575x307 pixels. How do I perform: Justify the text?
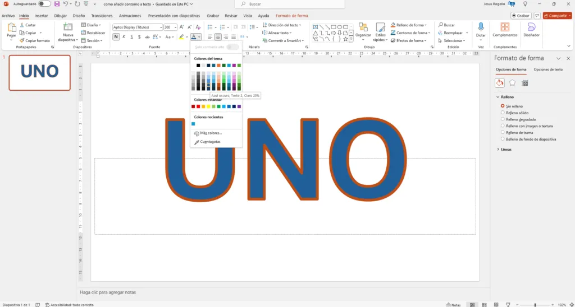(234, 36)
